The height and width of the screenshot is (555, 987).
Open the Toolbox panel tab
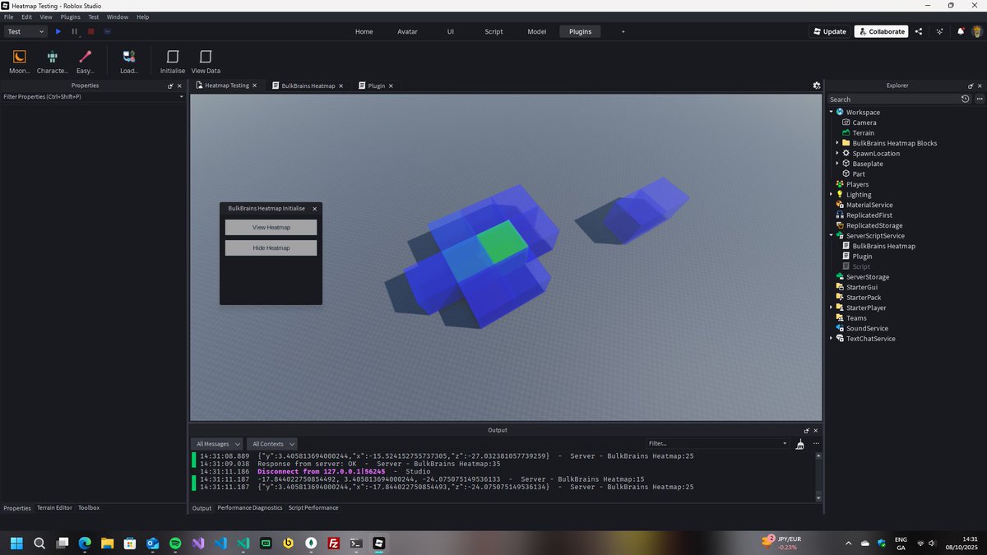point(89,507)
